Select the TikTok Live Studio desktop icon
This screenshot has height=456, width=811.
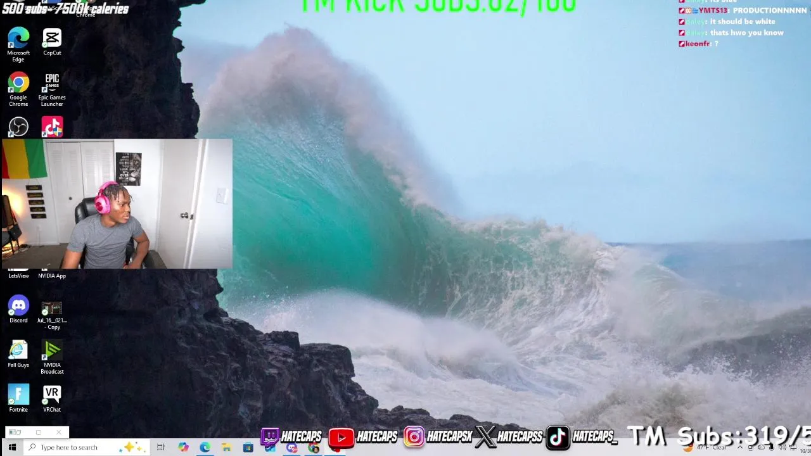click(52, 127)
